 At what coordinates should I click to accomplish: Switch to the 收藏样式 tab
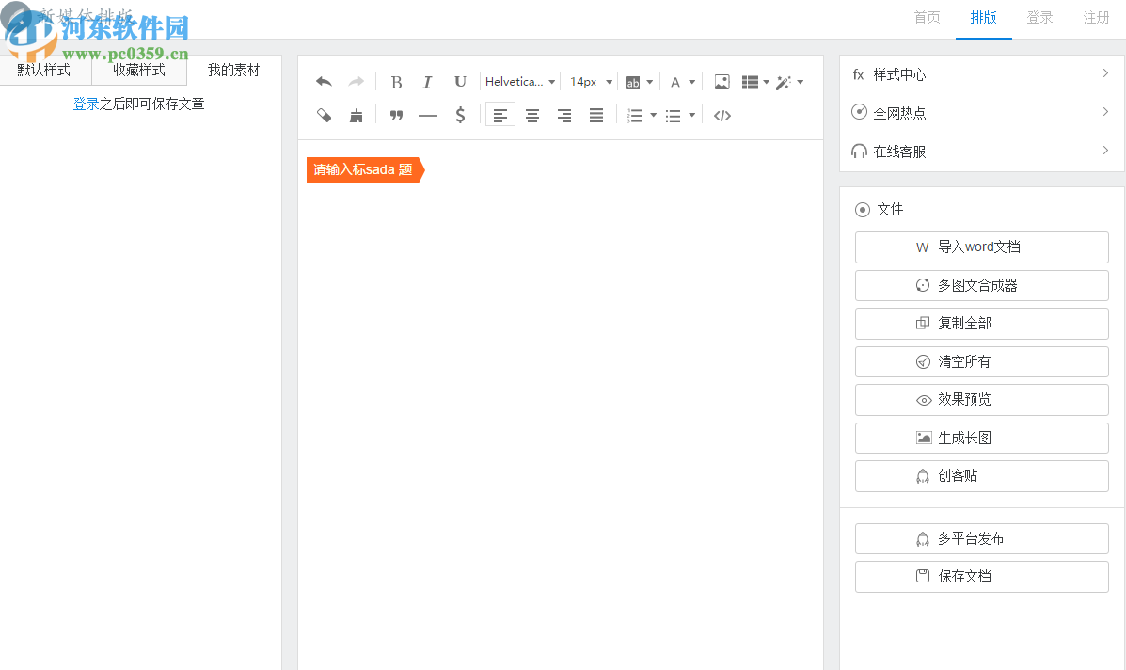[139, 70]
